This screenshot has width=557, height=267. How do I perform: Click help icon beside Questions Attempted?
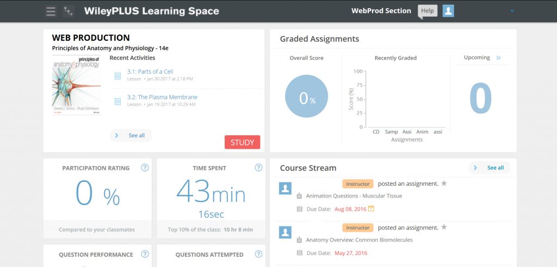(x=258, y=254)
